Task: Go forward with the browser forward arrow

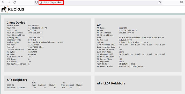Action: [x=9, y=2]
